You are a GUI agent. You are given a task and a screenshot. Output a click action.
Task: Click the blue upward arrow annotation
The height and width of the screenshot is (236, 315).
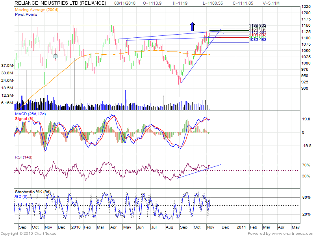tap(192, 26)
